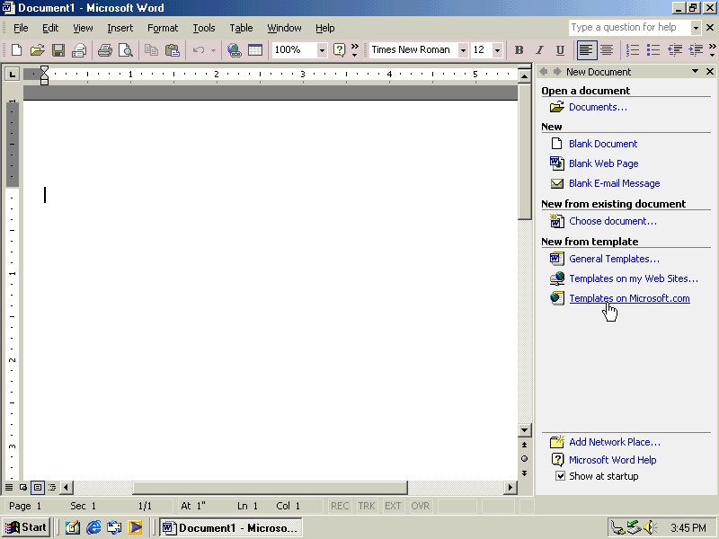Image resolution: width=719 pixels, height=539 pixels.
Task: Click the Paste clipboard icon
Action: pos(173,50)
